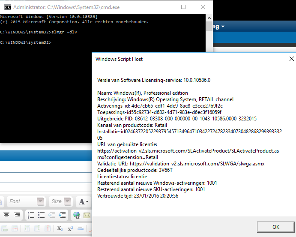This screenshot has height=237, width=296.
Task: Click the align right icon
Action: (16, 215)
